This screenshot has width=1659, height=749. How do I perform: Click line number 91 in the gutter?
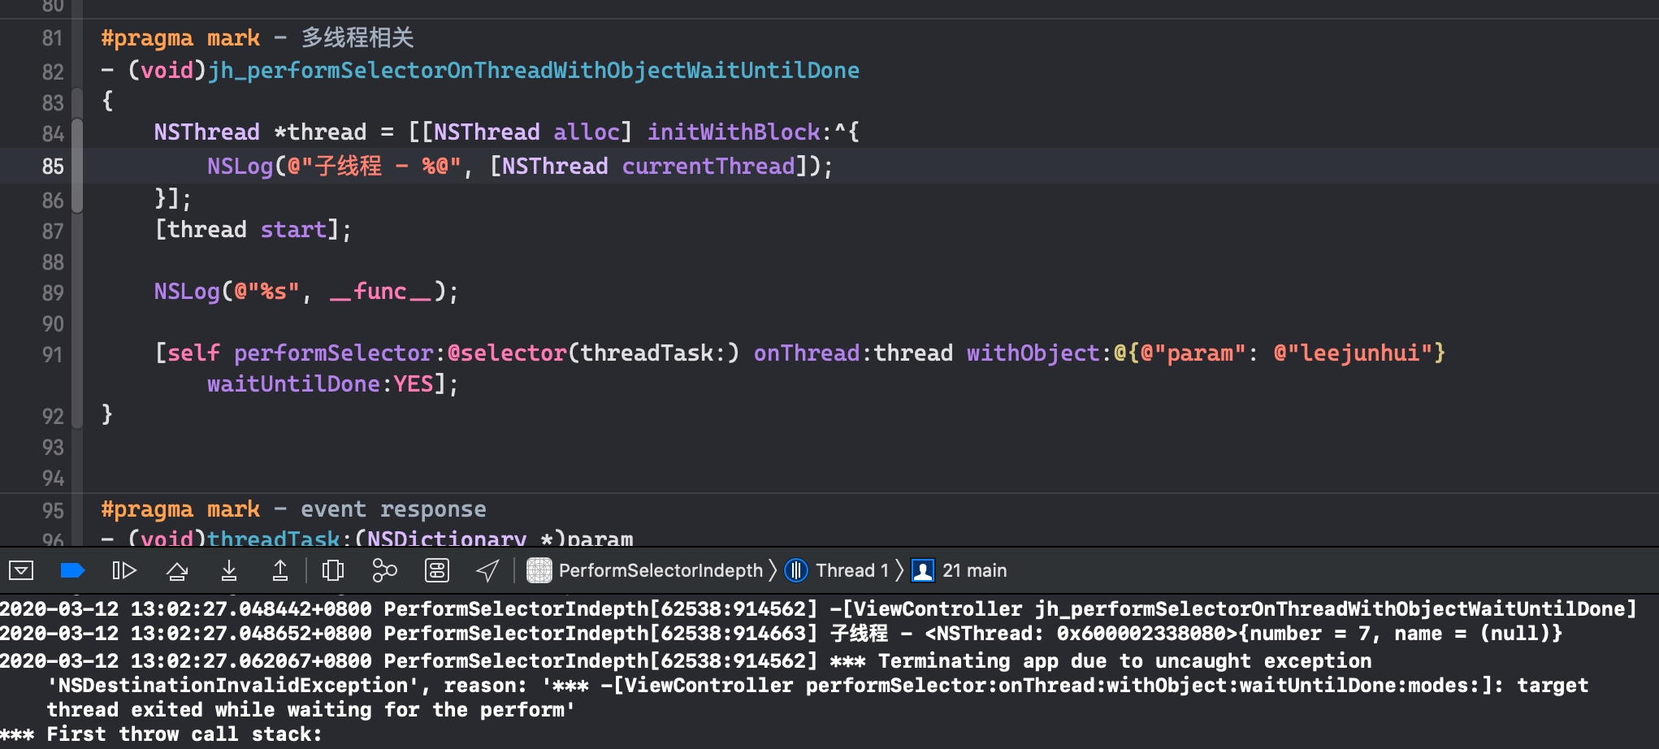[x=53, y=354]
